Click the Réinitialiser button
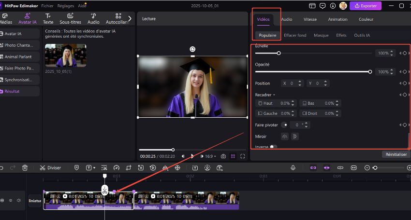The height and width of the screenshot is (220, 411). tap(396, 155)
